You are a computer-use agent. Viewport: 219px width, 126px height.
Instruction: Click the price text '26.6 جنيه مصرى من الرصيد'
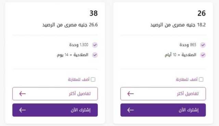click(70, 25)
